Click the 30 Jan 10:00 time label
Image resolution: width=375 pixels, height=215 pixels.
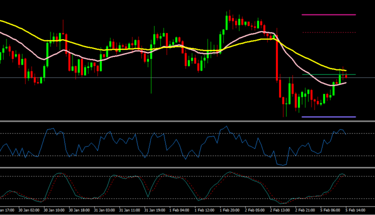(x=53, y=211)
